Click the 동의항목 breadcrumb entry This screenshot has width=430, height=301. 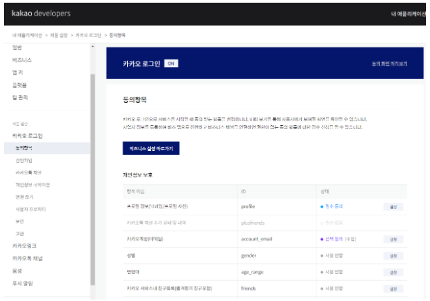118,35
